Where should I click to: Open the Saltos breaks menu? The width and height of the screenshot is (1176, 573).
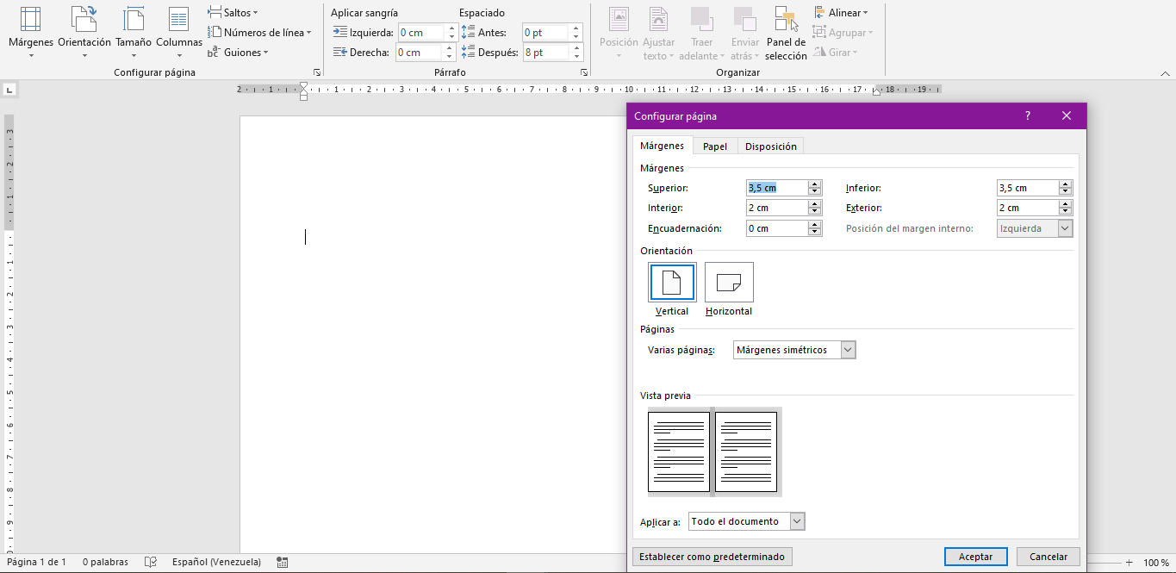(x=233, y=13)
